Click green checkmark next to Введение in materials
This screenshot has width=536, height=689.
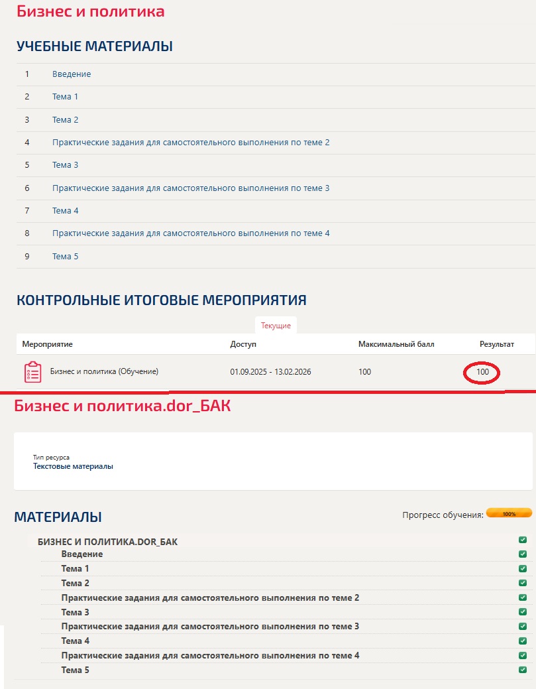point(523,554)
